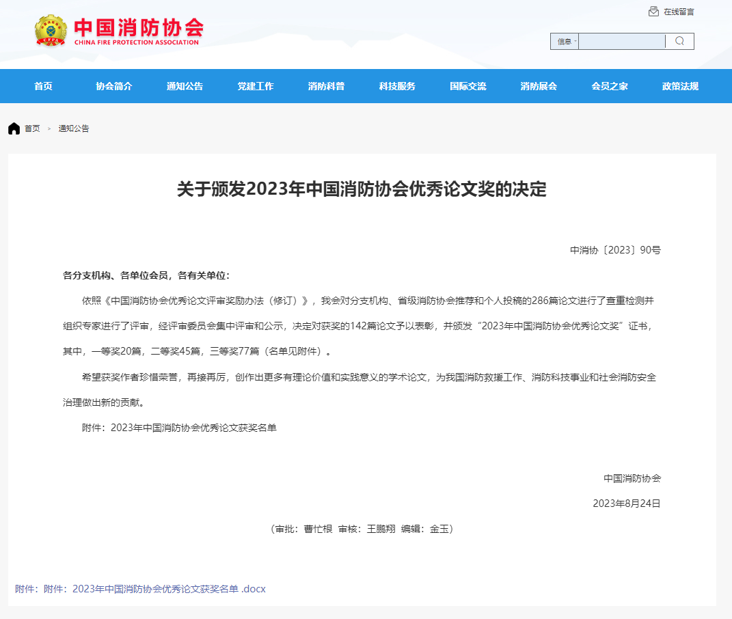Open 协会简介 menu item
This screenshot has height=619, width=732.
click(x=114, y=86)
